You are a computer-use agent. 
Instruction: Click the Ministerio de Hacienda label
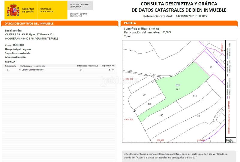[x=47, y=10]
